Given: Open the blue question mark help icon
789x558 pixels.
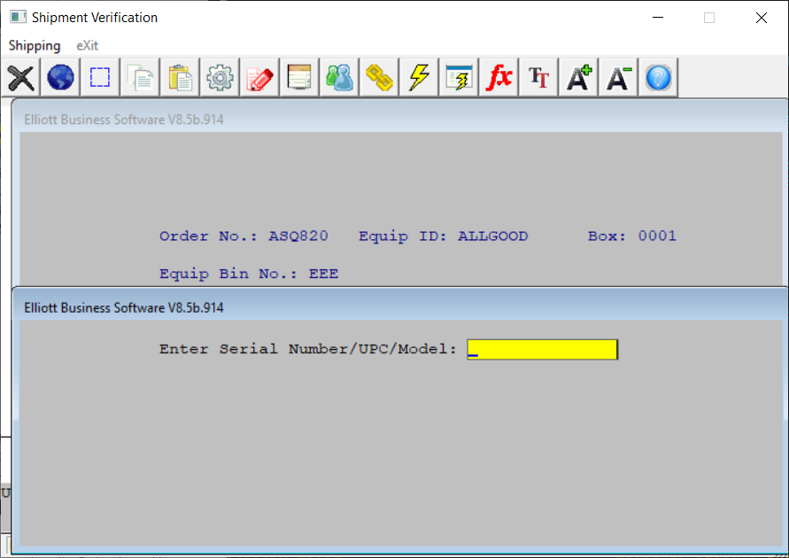Looking at the screenshot, I should pyautogui.click(x=658, y=77).
